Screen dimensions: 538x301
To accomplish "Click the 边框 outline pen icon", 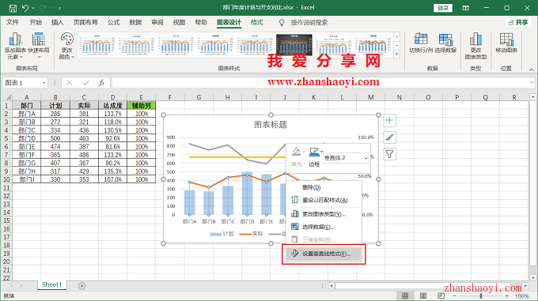I will click(314, 152).
